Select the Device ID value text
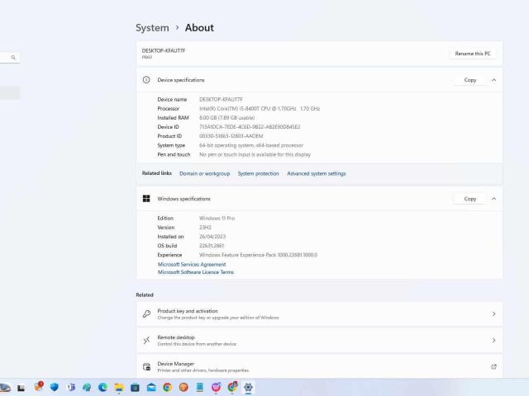Image resolution: width=529 pixels, height=396 pixels. point(250,127)
